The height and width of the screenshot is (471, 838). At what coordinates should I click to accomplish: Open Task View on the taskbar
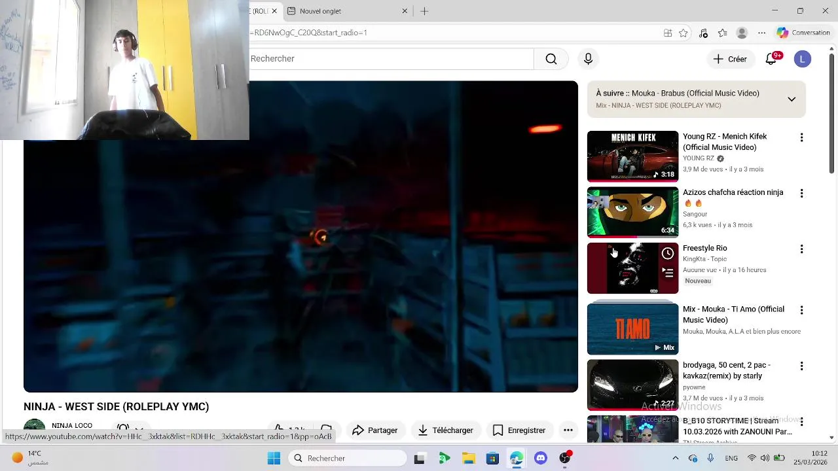pos(420,459)
